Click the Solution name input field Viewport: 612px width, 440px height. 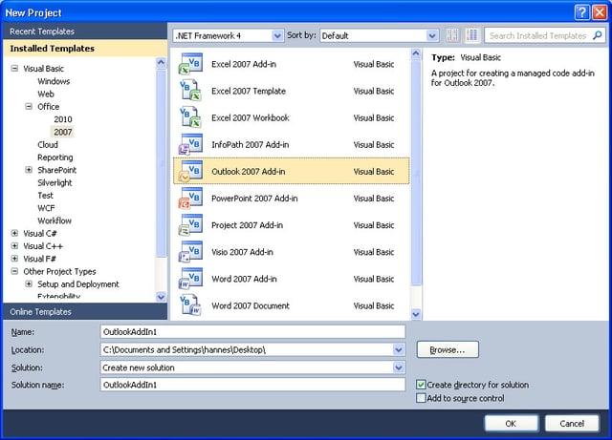(x=252, y=385)
